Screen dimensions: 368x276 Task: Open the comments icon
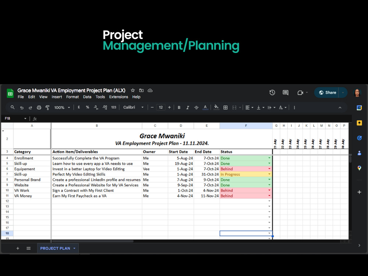coord(286,92)
